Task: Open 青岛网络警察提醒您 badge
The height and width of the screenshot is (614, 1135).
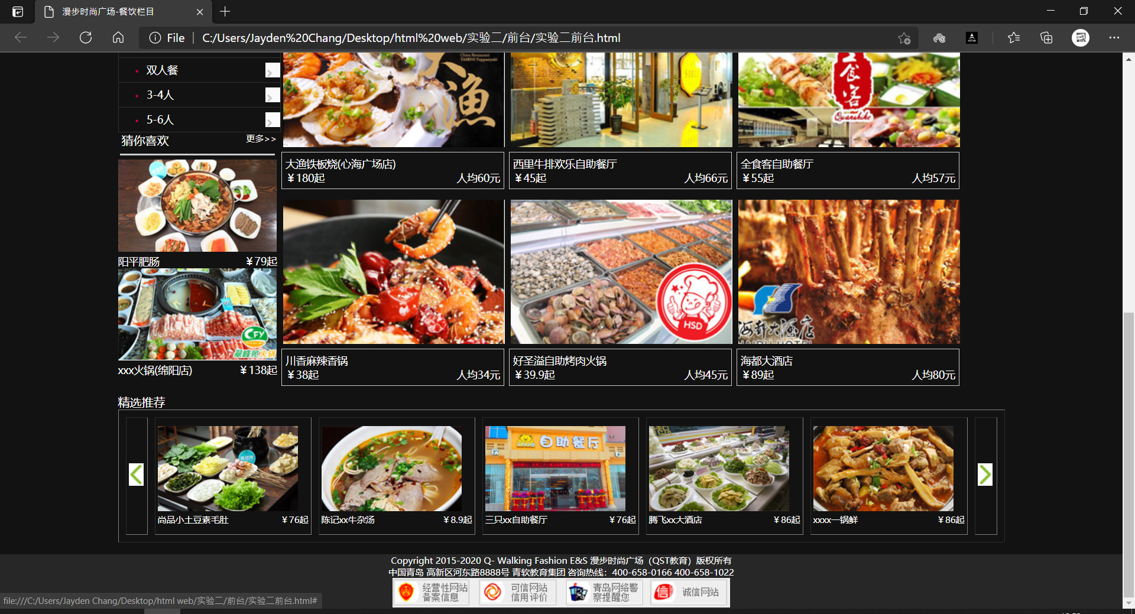Action: coord(603,592)
